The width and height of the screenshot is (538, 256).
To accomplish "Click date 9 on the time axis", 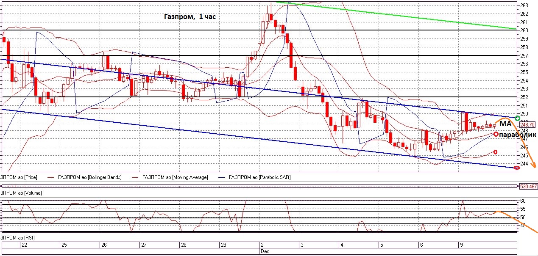I will (461, 245).
